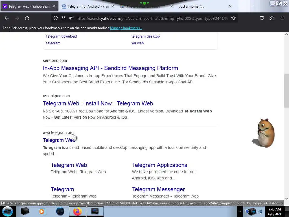Open the black folder taskbar icon
This screenshot has height=217, width=289.
tap(25, 211)
